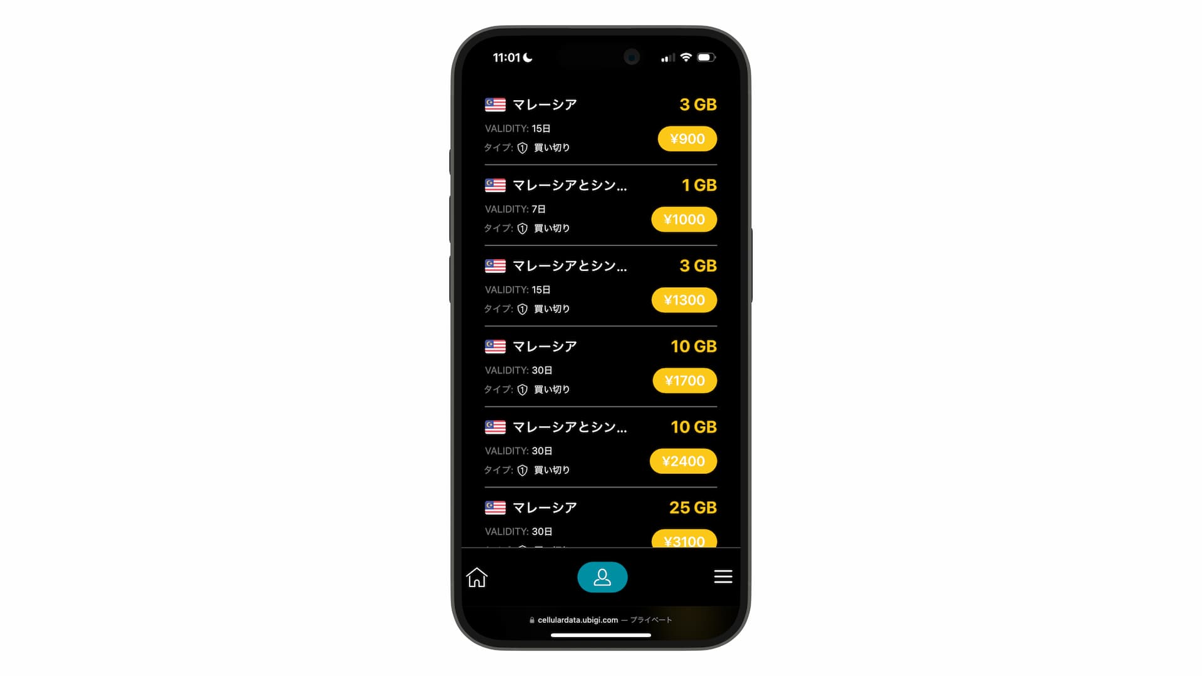Select the ¥1700 Malaysia 10GB button
Viewport: 1202px width, 676px height.
pyautogui.click(x=684, y=381)
